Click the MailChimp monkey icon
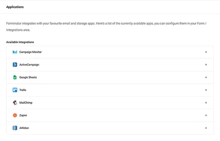This screenshot has width=220, height=141. tap(15, 102)
